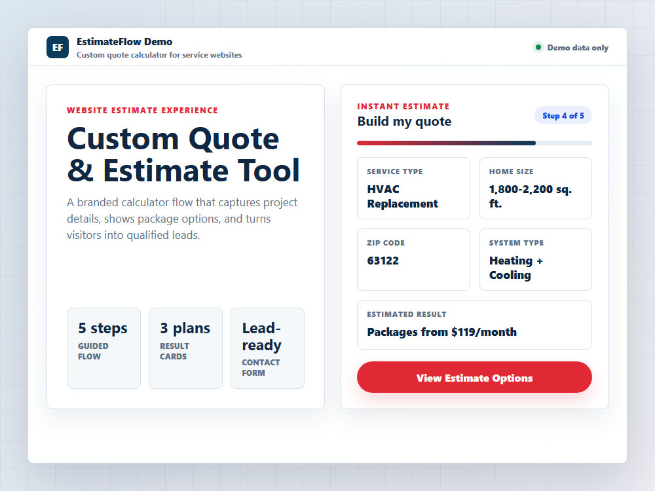Image resolution: width=655 pixels, height=491 pixels.
Task: Click the 'Packages from $119/month' text
Action: point(442,332)
